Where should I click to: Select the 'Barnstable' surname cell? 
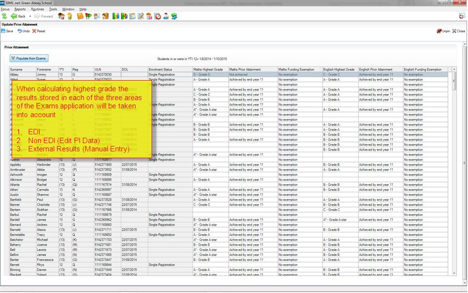[x=23, y=235]
